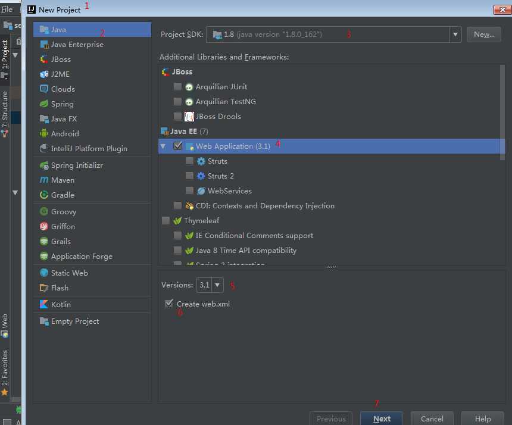The width and height of the screenshot is (512, 425).
Task: Select the Groovy project type
Action: pos(92,212)
